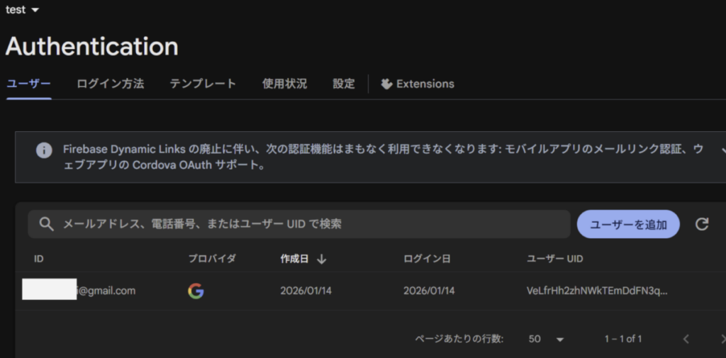Screen dimensions: 726x358
Task: Click the Google provider icon in user row
Action: pyautogui.click(x=196, y=291)
